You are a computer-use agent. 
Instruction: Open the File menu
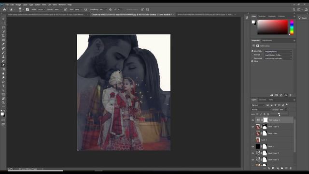7,5
